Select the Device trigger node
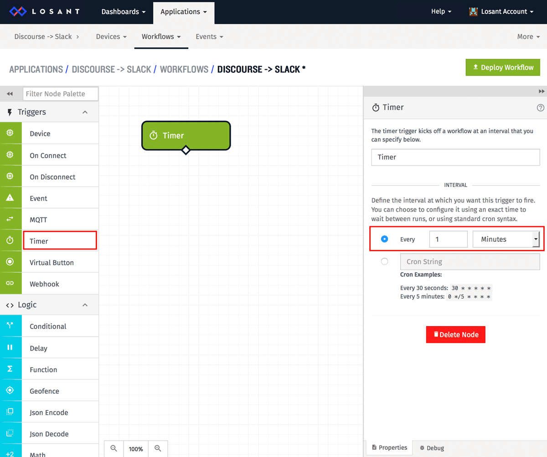Image resolution: width=547 pixels, height=457 pixels. point(49,133)
